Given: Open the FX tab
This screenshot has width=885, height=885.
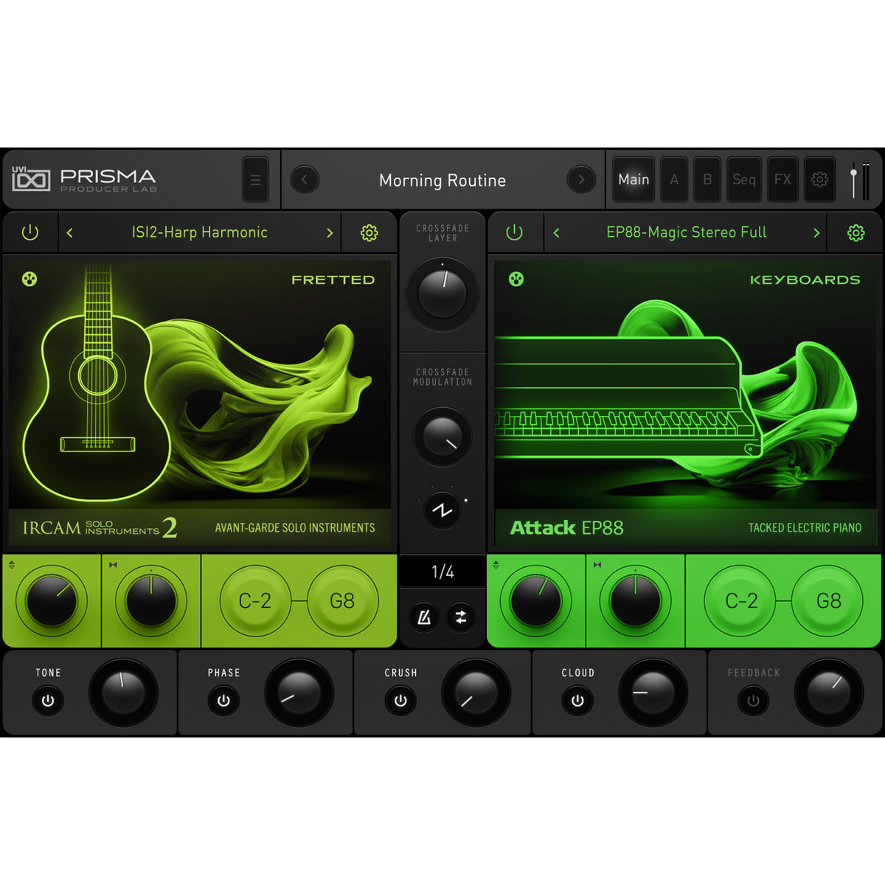Looking at the screenshot, I should pyautogui.click(x=782, y=179).
